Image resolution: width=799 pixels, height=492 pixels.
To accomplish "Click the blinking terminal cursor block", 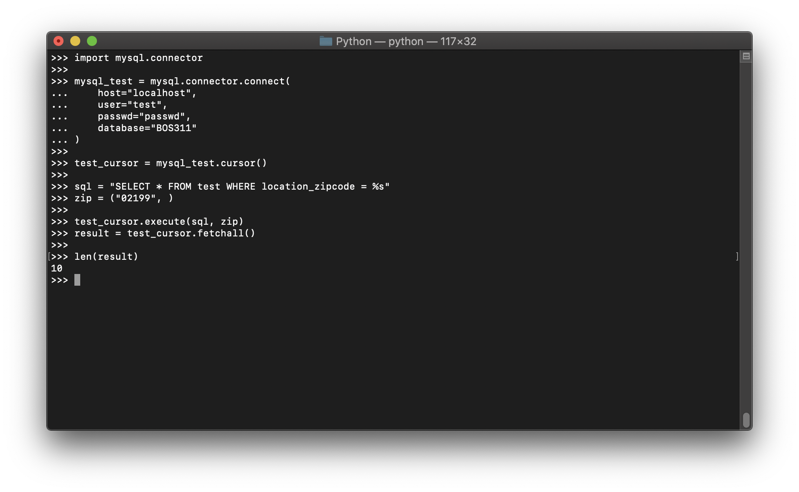I will pyautogui.click(x=77, y=280).
